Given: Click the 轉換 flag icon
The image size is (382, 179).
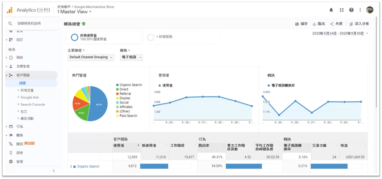Looking at the screenshot, I should tap(11, 135).
